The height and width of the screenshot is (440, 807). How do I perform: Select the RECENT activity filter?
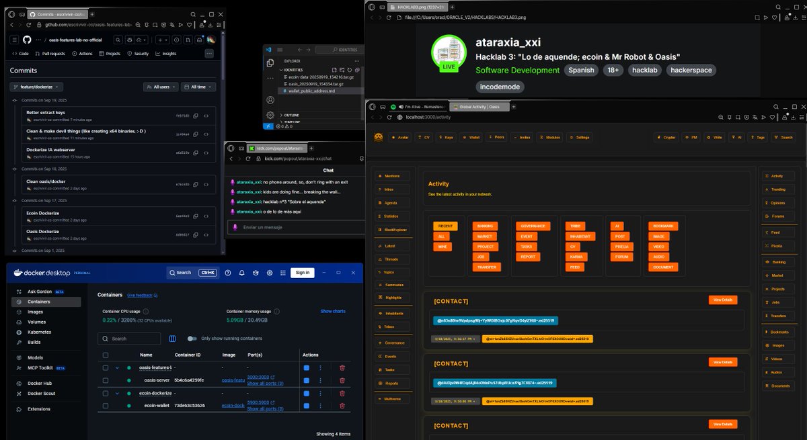pyautogui.click(x=445, y=226)
